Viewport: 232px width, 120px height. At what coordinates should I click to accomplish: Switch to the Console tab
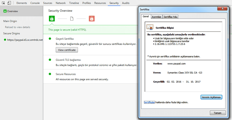point(35,3)
